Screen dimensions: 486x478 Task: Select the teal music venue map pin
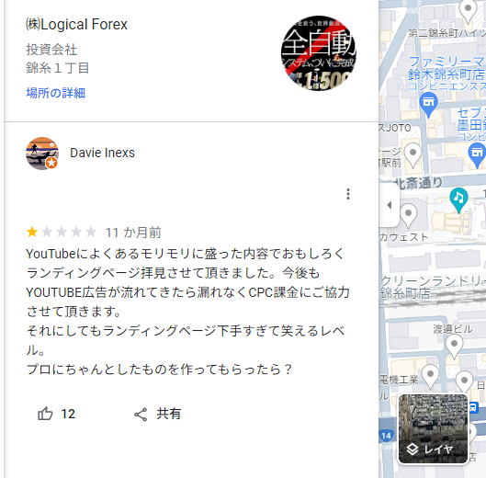pyautogui.click(x=458, y=199)
